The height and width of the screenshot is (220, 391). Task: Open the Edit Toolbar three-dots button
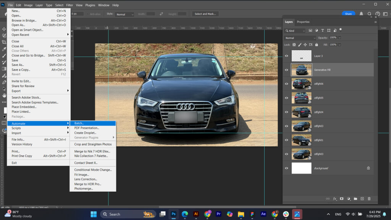pyautogui.click(x=4, y=102)
